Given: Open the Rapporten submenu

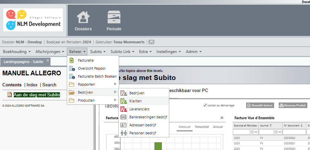Looking at the screenshot, I should coord(93,84).
